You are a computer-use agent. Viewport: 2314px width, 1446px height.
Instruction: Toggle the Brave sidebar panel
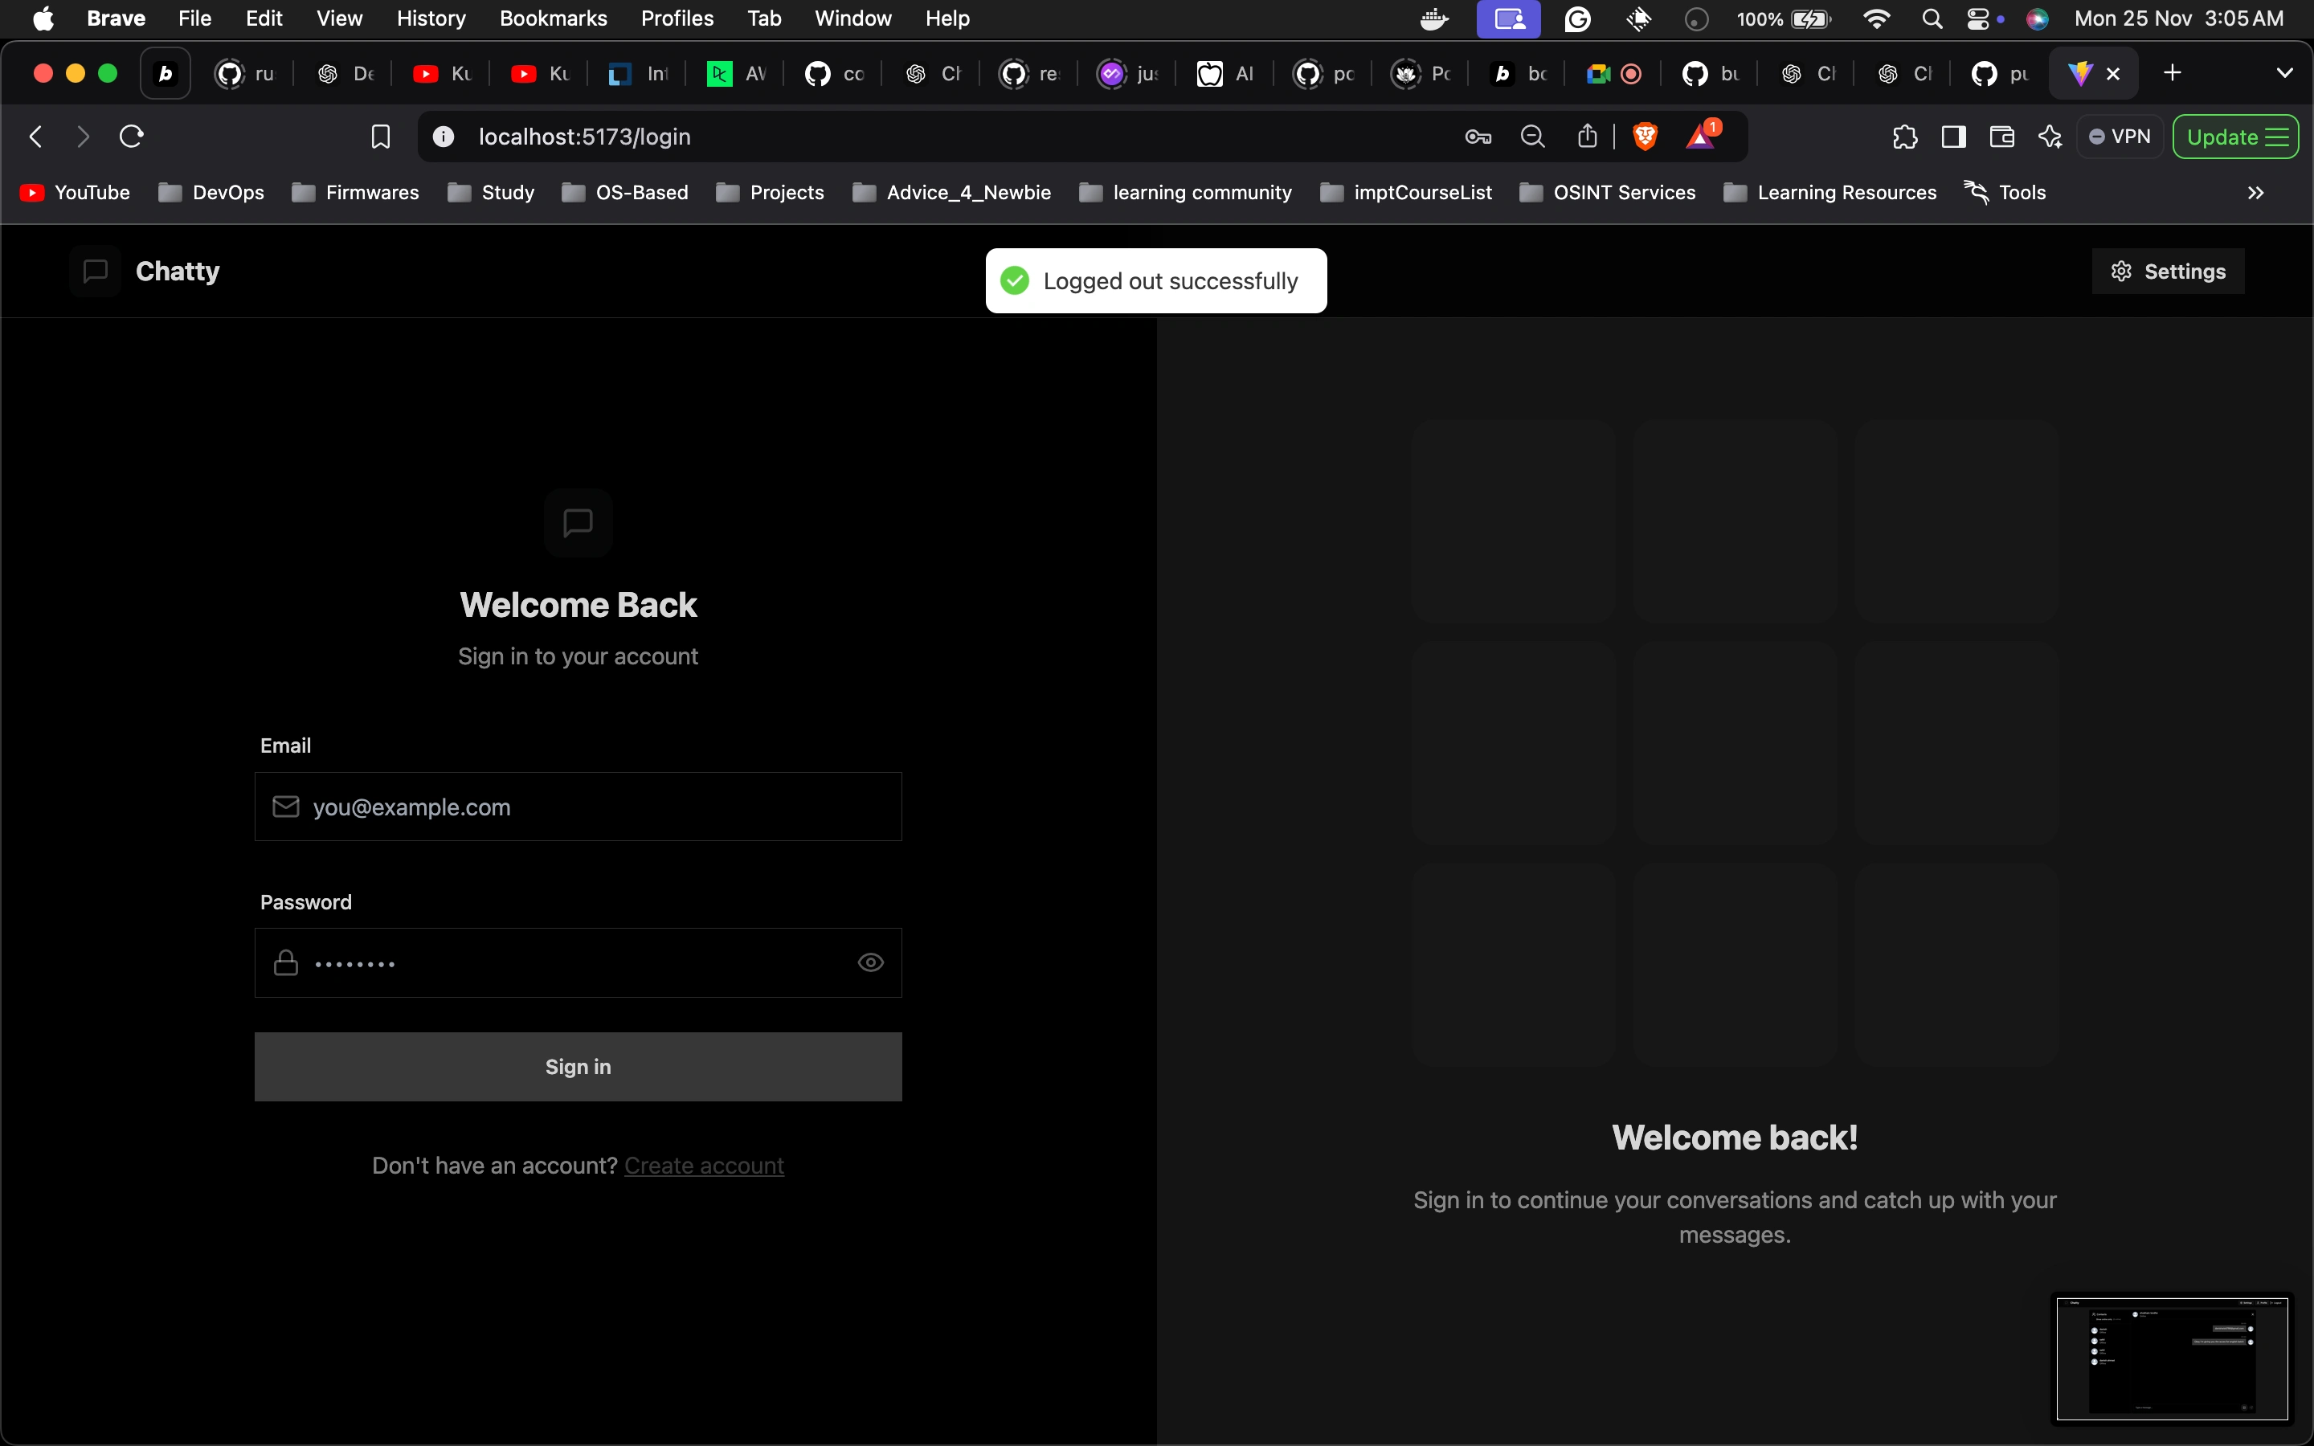click(1953, 137)
